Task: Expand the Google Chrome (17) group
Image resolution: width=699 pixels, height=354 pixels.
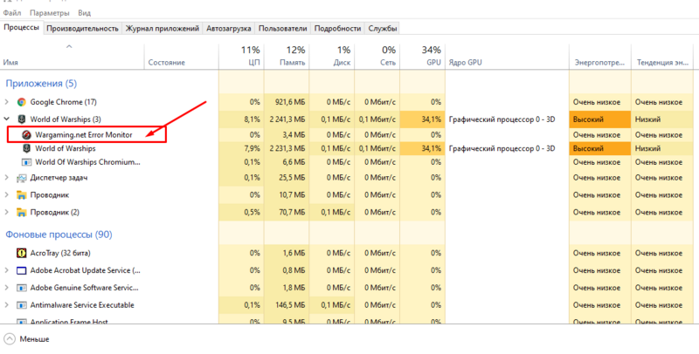Action: 6,102
